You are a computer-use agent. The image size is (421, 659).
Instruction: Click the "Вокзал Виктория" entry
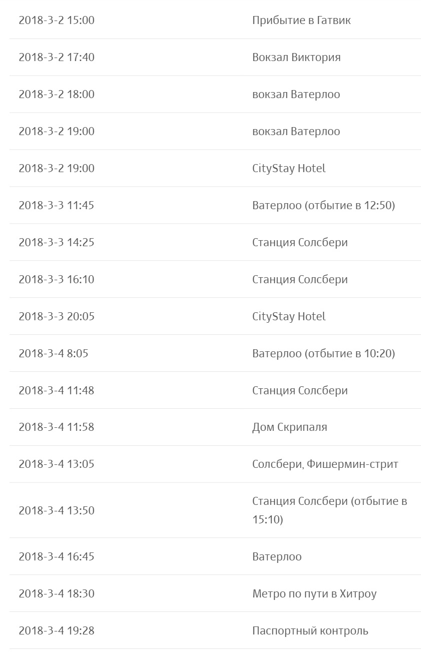296,58
